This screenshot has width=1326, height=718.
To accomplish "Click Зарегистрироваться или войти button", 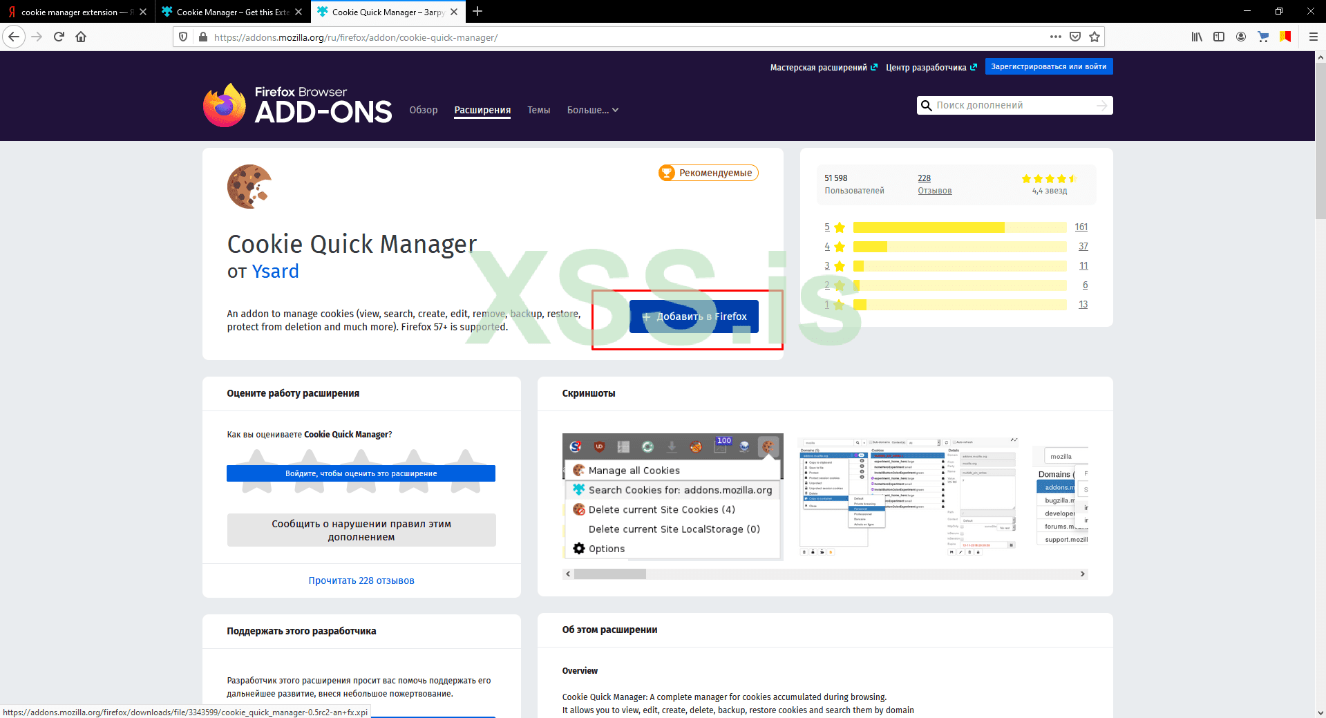I will [1049, 67].
